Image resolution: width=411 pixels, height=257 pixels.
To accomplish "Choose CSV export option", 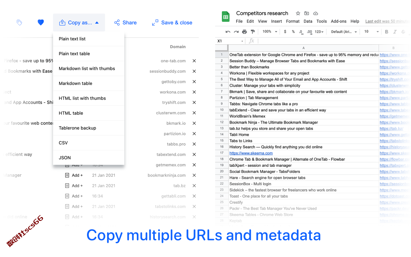I will [x=89, y=143].
